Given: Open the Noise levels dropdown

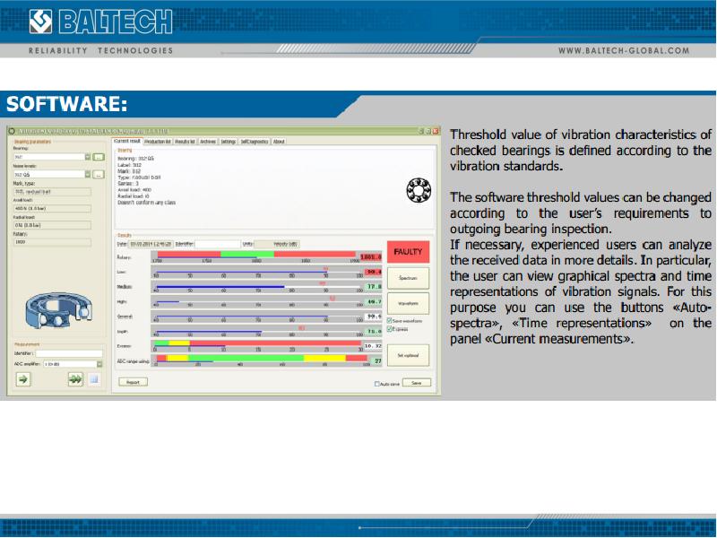Looking at the screenshot, I should 88,174.
